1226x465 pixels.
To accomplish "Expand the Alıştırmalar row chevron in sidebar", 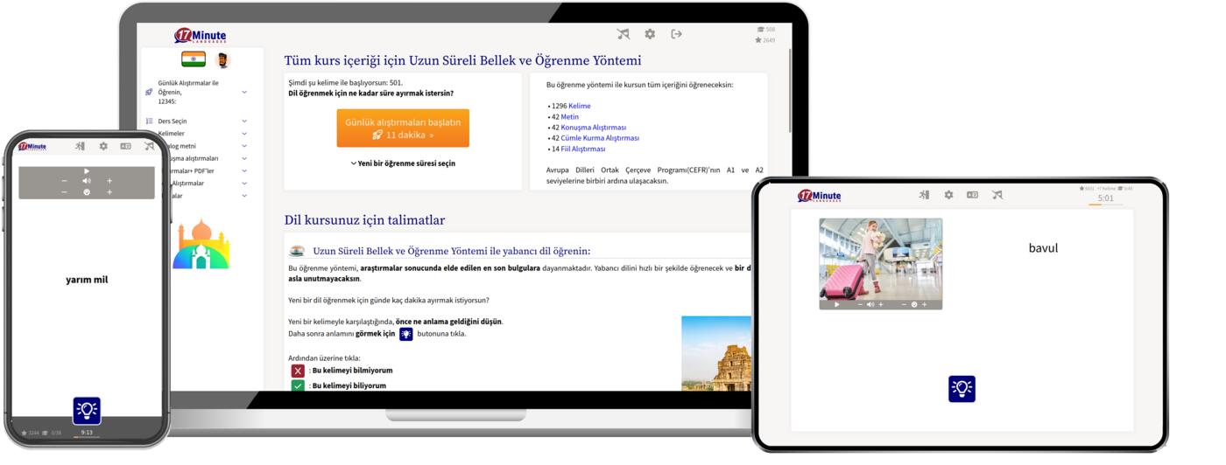I will pos(244,184).
